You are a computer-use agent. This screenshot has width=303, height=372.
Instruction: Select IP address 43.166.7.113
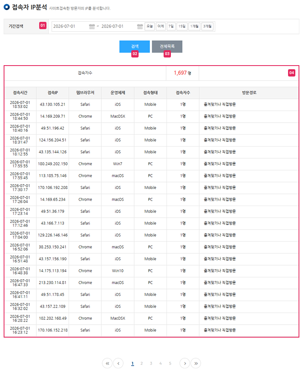(x=53, y=223)
